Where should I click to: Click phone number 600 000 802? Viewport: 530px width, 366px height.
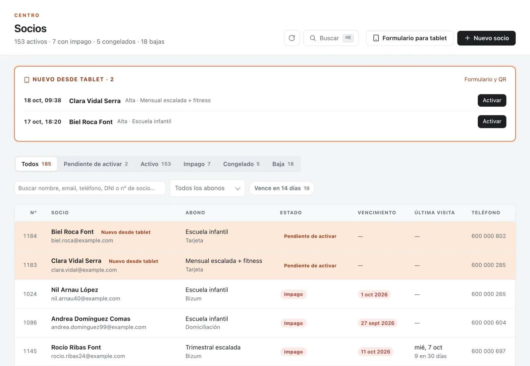[489, 236]
